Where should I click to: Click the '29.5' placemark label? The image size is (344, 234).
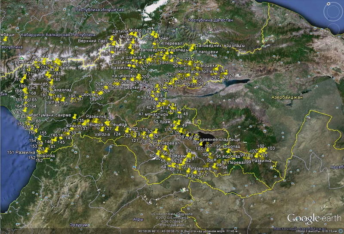(x=197, y=78)
